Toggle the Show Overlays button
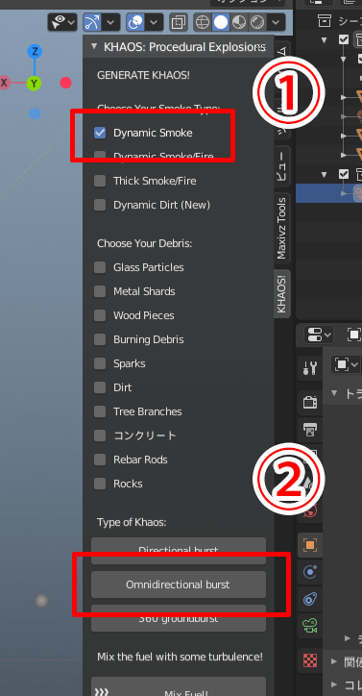 (135, 21)
